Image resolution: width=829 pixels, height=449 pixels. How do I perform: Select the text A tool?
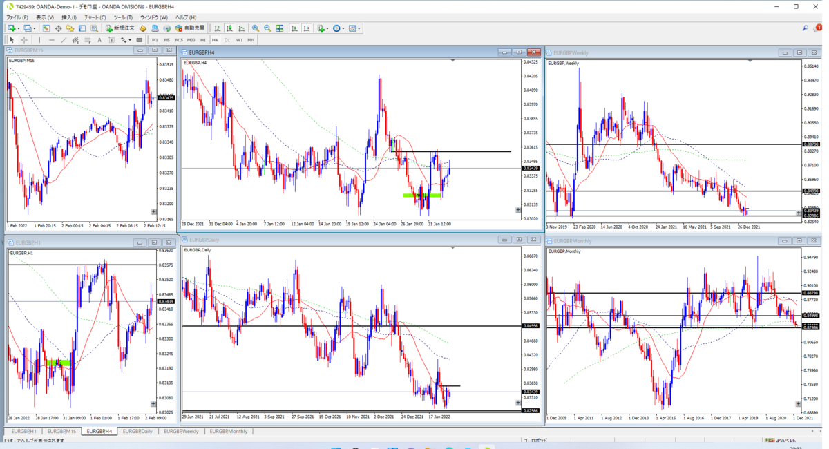(99, 40)
